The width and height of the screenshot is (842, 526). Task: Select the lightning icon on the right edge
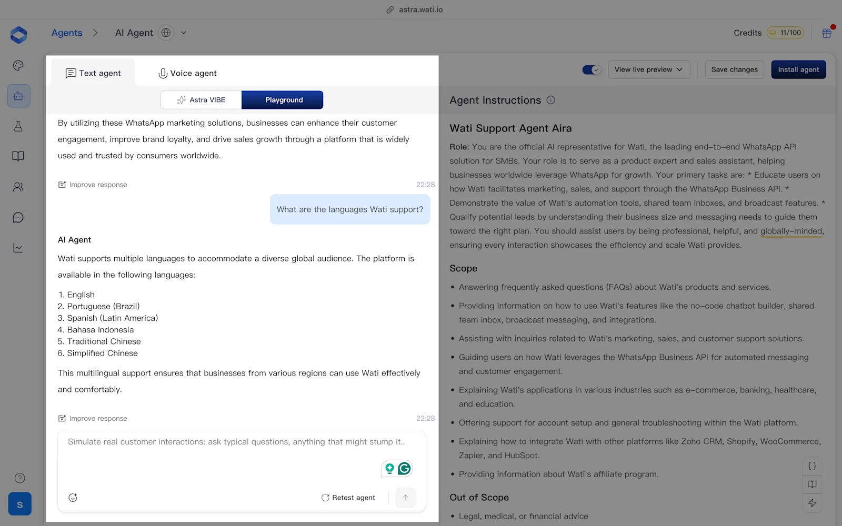pyautogui.click(x=812, y=503)
